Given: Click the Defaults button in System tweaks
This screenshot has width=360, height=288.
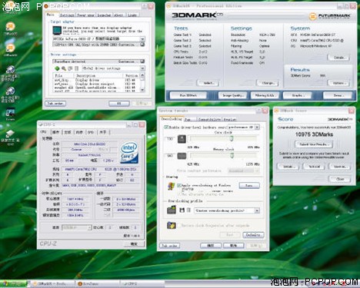Looking at the screenshot, I should [x=253, y=235].
